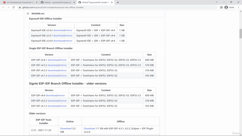Download ESP-IDF v4.2.2 offline installer

[x=53, y=101]
